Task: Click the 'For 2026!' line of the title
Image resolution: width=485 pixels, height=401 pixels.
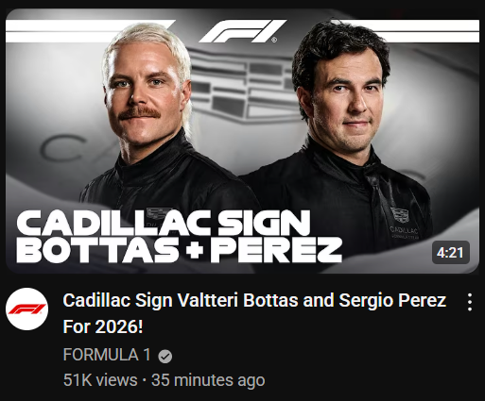Action: click(x=103, y=326)
